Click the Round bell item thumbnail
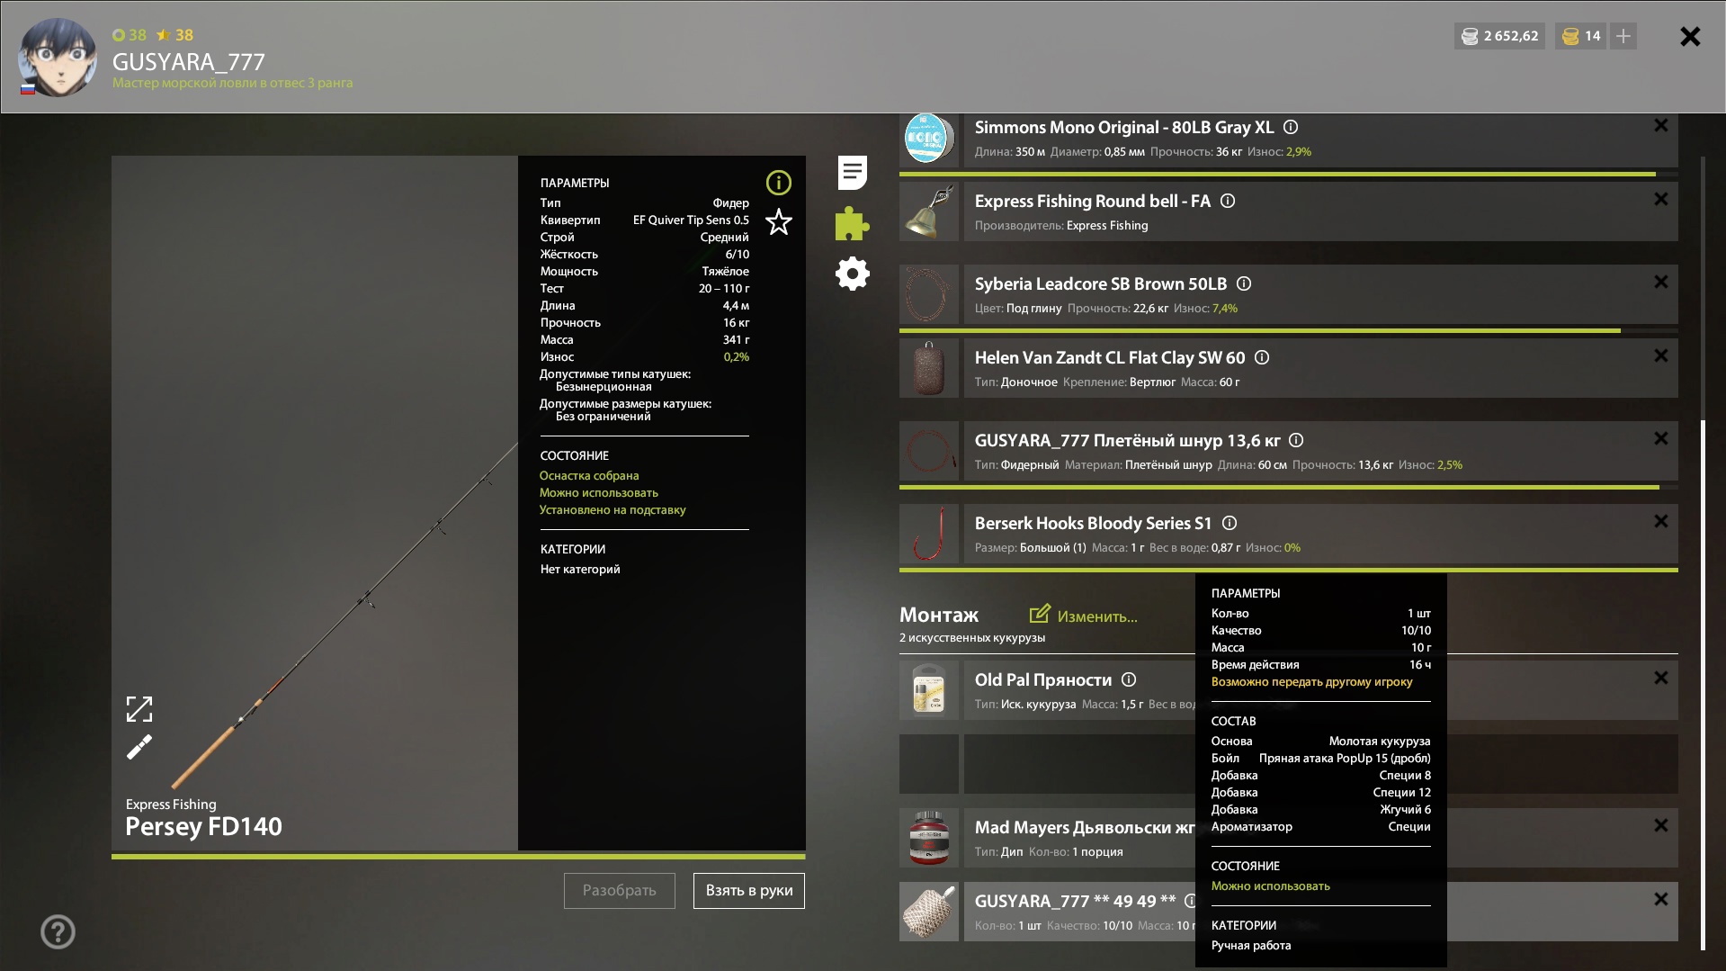 [x=929, y=211]
